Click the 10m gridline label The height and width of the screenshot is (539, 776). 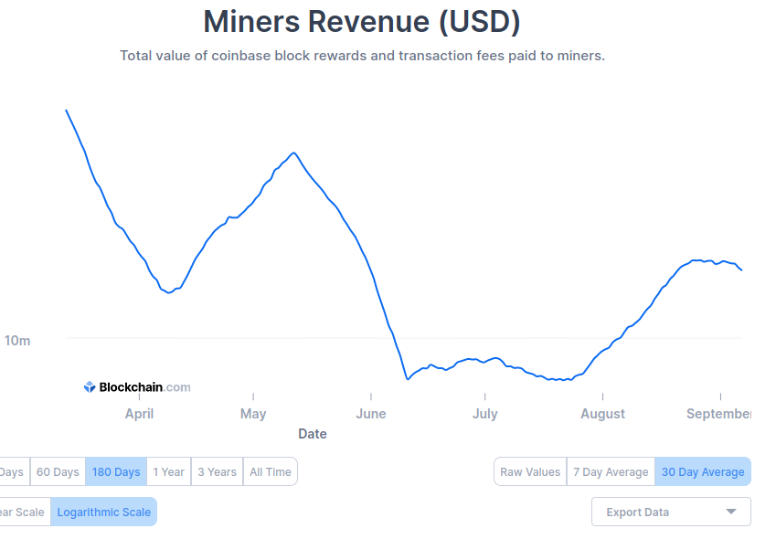pyautogui.click(x=17, y=340)
